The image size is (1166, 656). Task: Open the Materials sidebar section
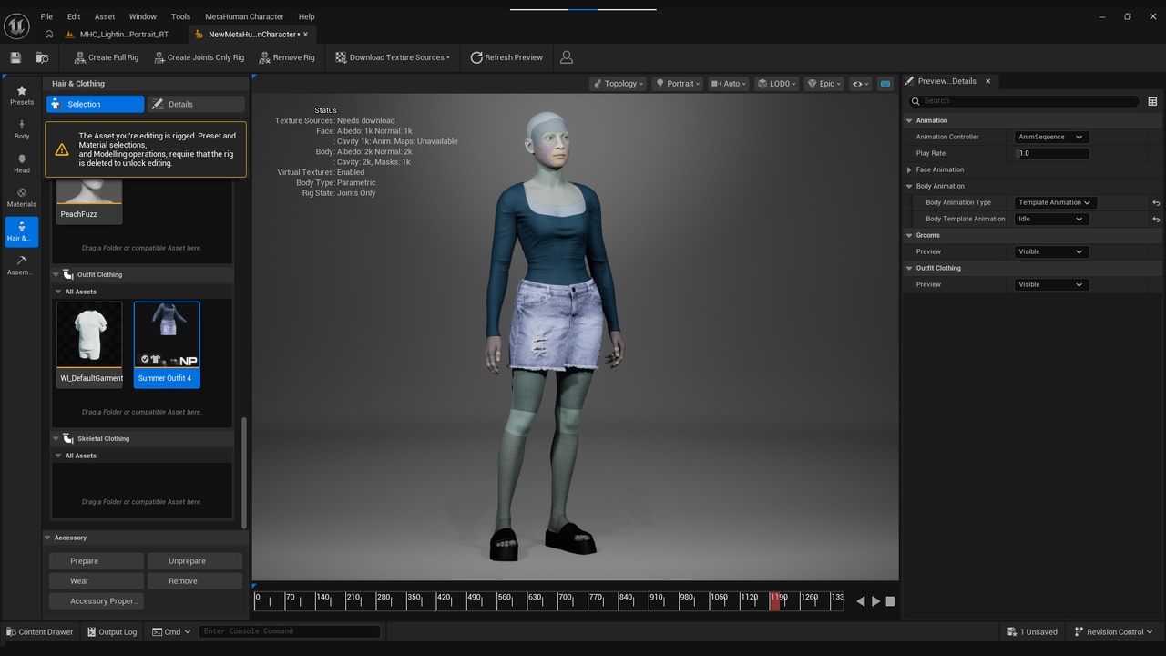point(22,198)
